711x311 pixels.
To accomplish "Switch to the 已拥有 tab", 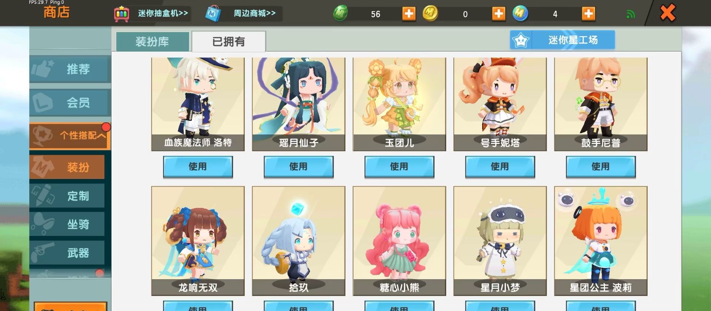I will [228, 41].
